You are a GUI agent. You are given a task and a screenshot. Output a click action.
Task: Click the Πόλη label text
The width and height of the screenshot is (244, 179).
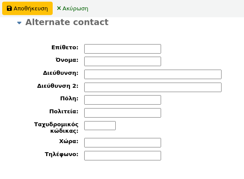(x=69, y=99)
